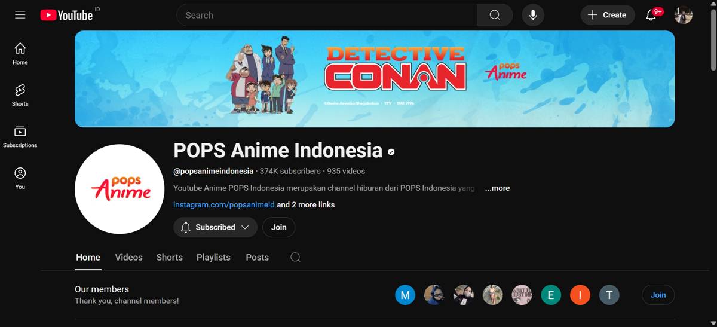Click orange member avatar with letter I

[580, 295]
